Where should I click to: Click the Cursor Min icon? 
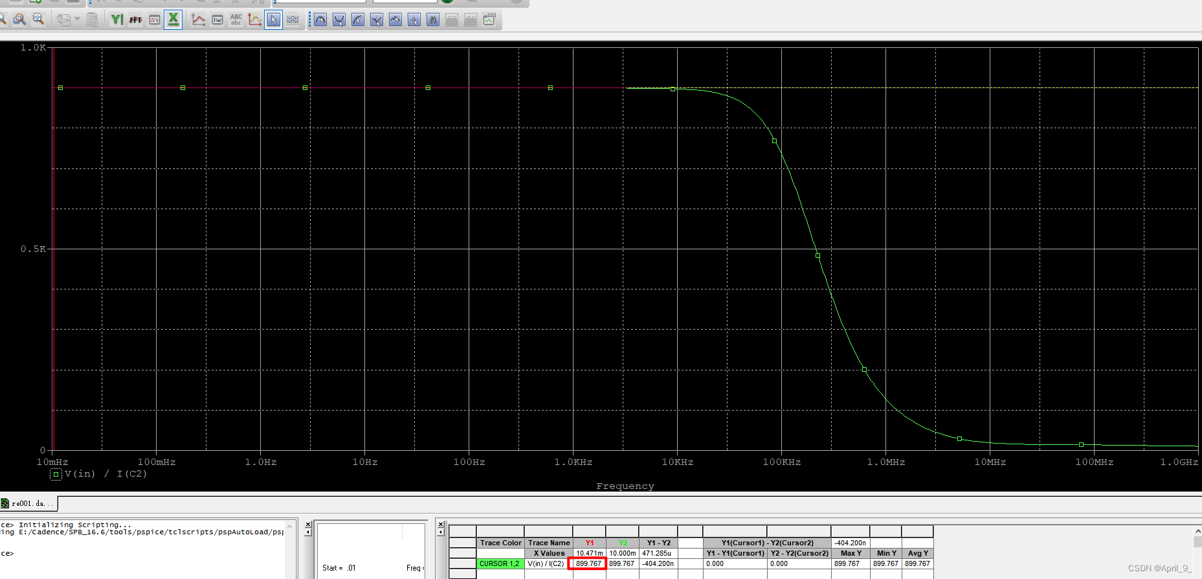[x=377, y=19]
